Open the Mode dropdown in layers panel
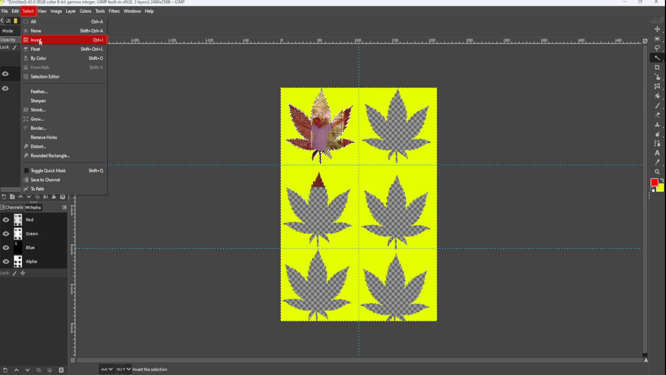666x375 pixels. pos(10,31)
